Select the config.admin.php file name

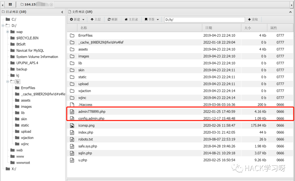click(x=91, y=119)
